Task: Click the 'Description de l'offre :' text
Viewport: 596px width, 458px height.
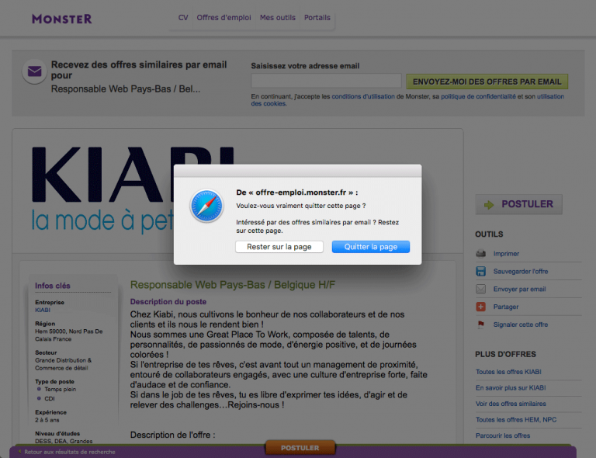Action: 172,435
